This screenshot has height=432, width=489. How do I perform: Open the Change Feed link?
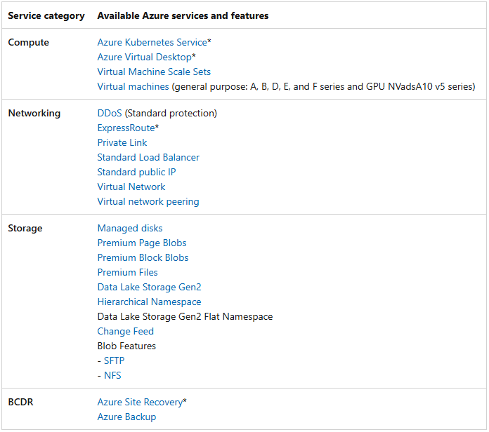click(x=125, y=332)
